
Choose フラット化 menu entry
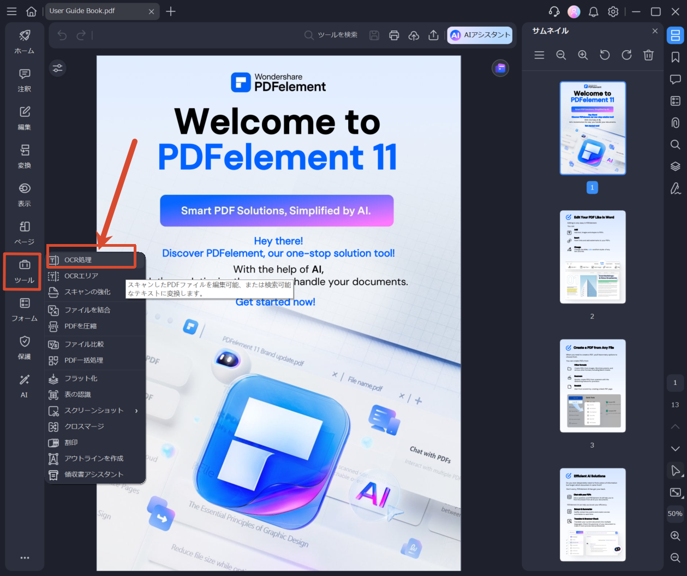tap(95, 378)
